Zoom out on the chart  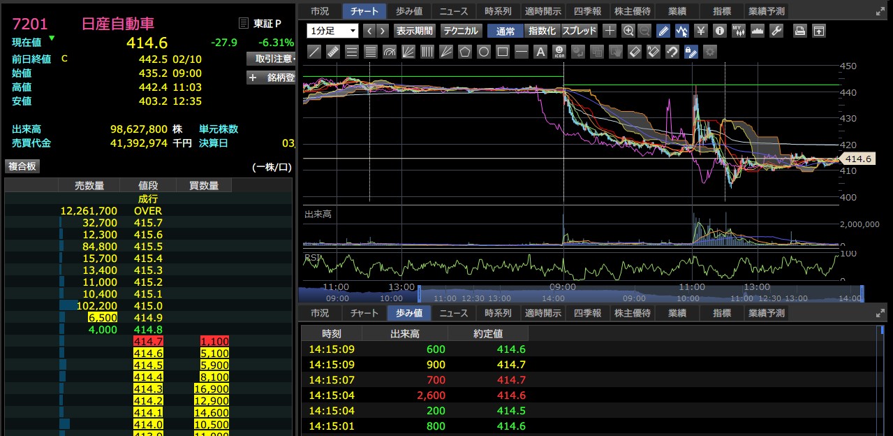644,31
